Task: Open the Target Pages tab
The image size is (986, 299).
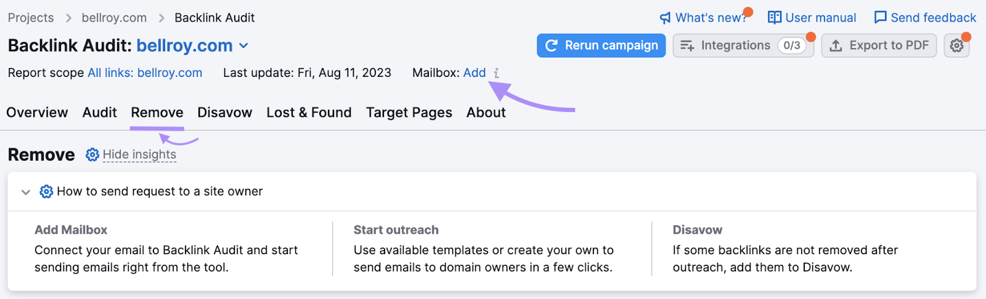Action: click(x=409, y=113)
